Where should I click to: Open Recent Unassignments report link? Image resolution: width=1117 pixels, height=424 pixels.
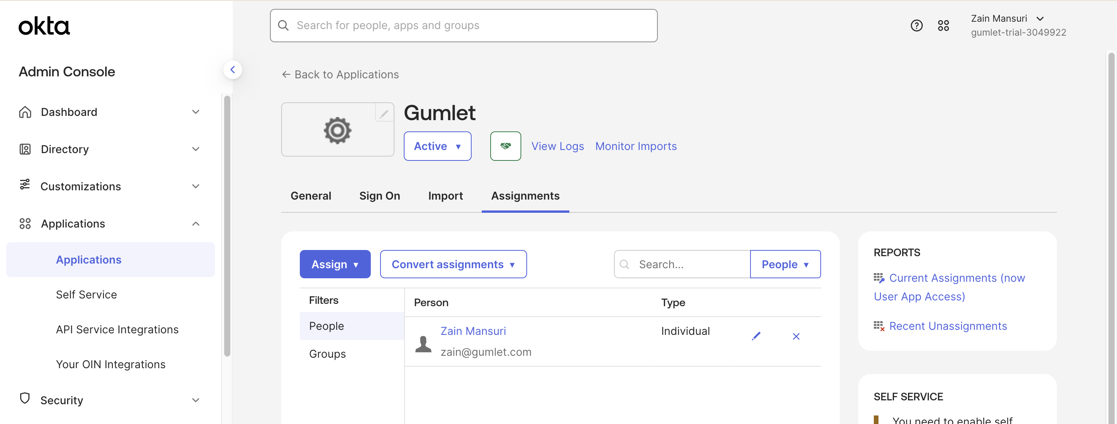(x=948, y=326)
